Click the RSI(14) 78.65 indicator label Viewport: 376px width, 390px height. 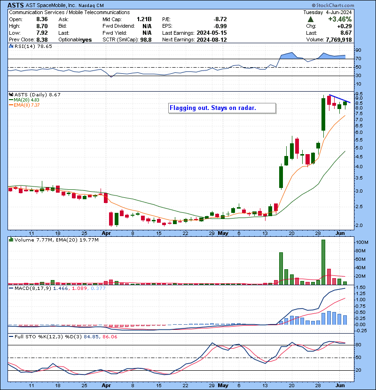point(33,46)
